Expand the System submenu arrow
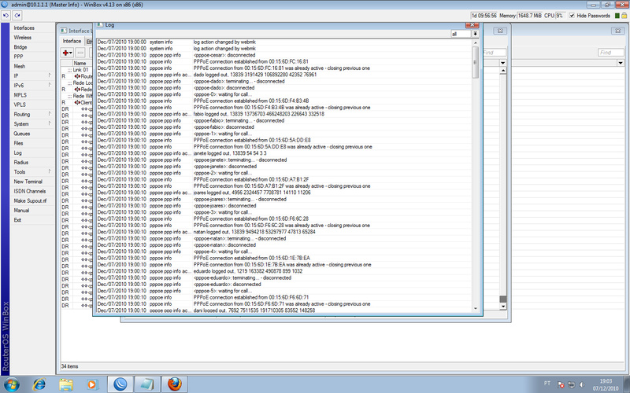 (x=50, y=123)
